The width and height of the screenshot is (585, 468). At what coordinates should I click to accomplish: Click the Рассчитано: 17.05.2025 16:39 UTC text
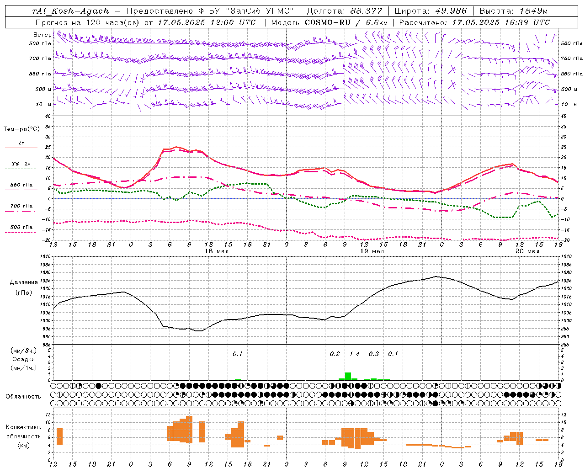tap(474, 22)
